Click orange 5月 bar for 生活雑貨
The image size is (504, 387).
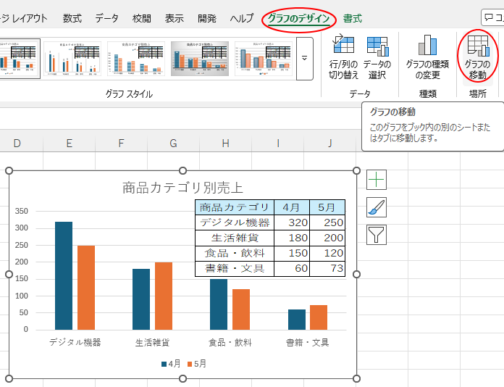click(164, 296)
